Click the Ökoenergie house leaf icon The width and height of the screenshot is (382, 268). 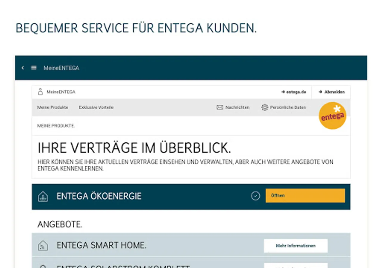coord(43,197)
